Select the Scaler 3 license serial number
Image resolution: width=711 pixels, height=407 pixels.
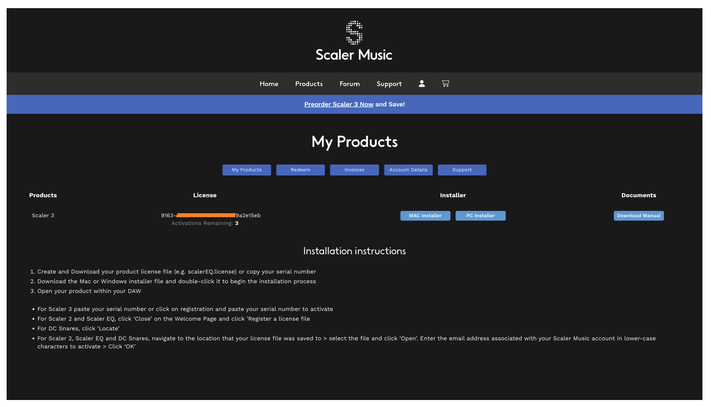(x=211, y=215)
